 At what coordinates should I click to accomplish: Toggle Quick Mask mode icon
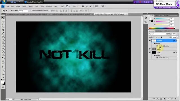[3, 87]
